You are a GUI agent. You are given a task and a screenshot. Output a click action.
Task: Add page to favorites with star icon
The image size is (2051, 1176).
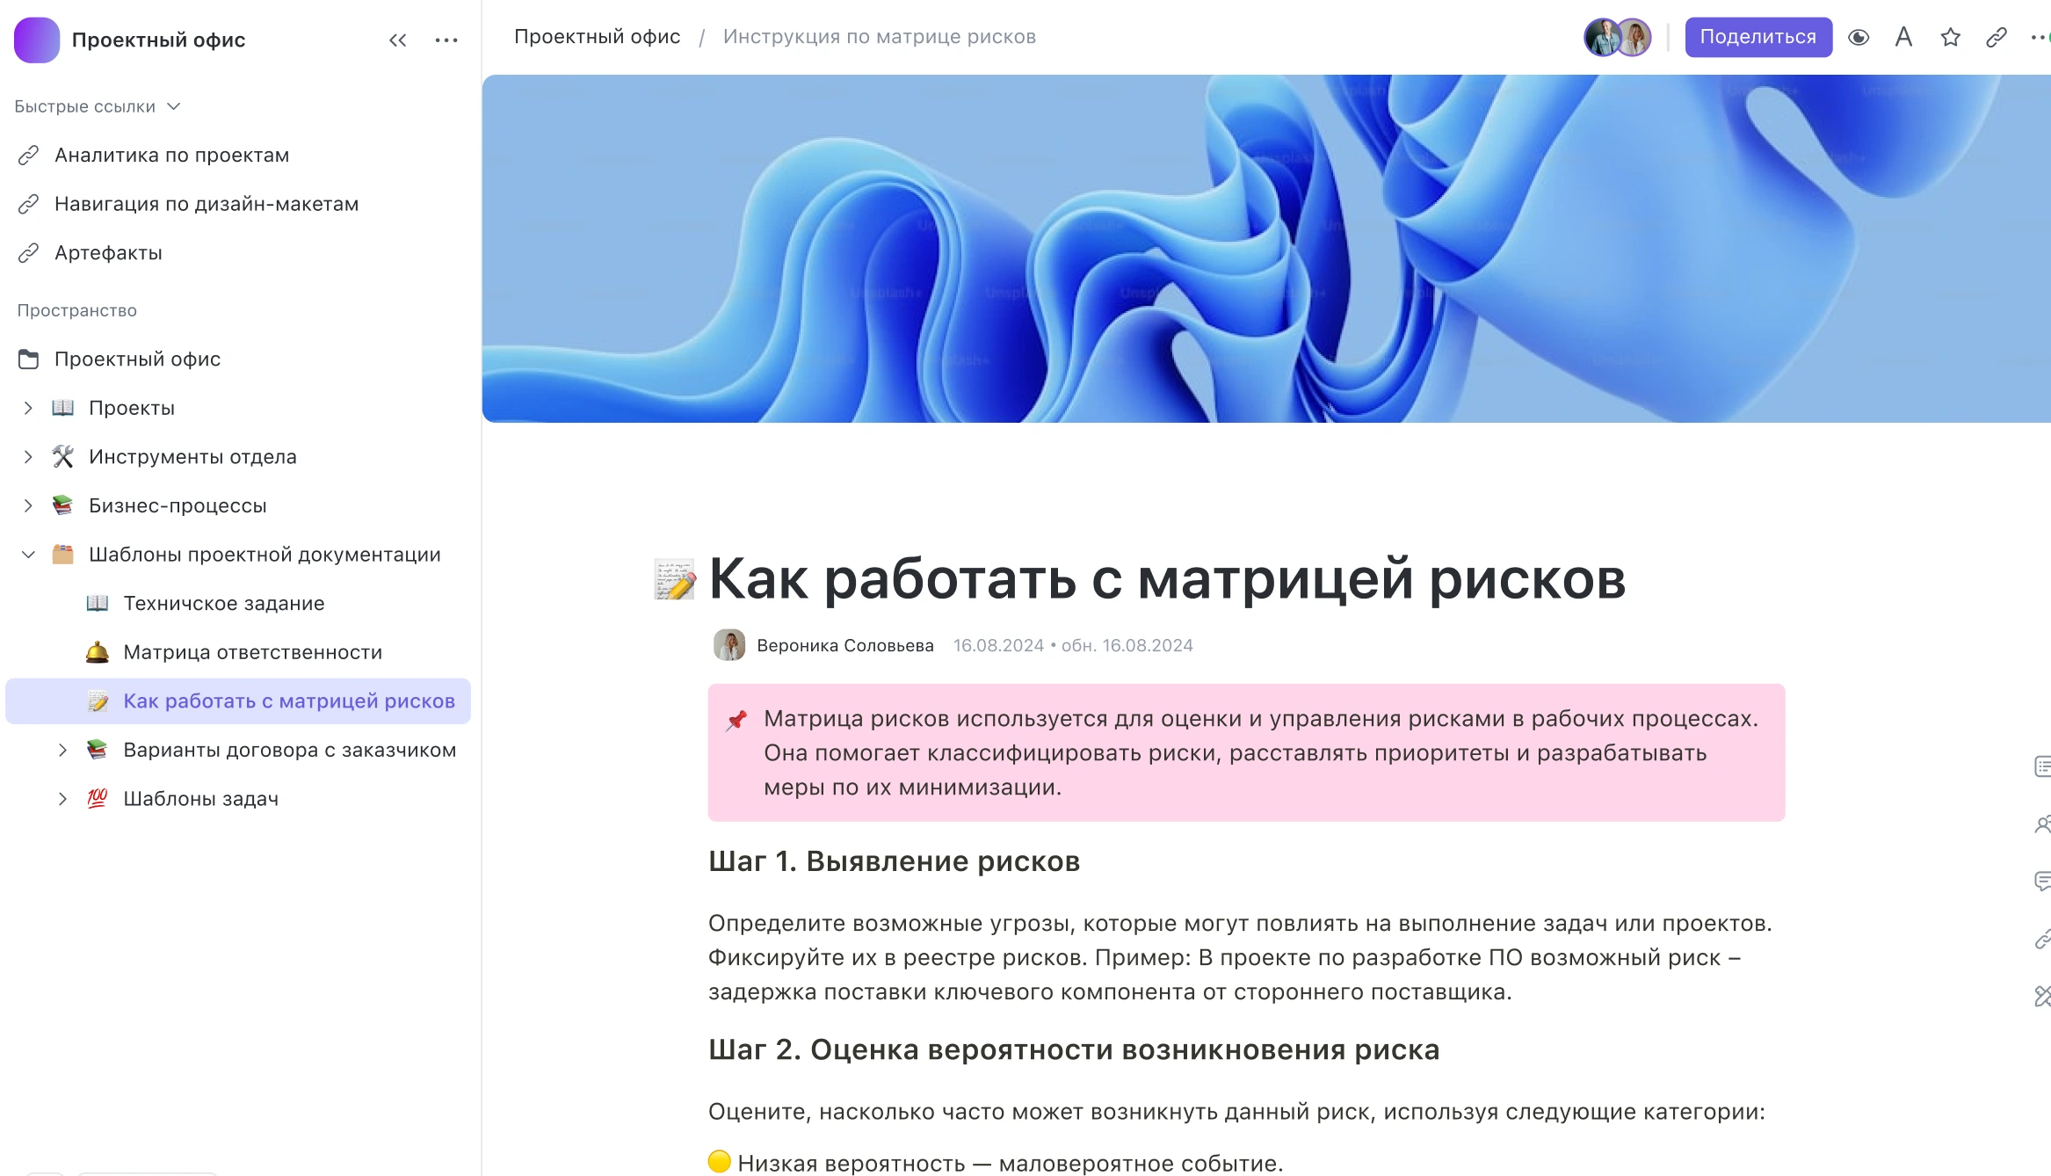(x=1950, y=37)
